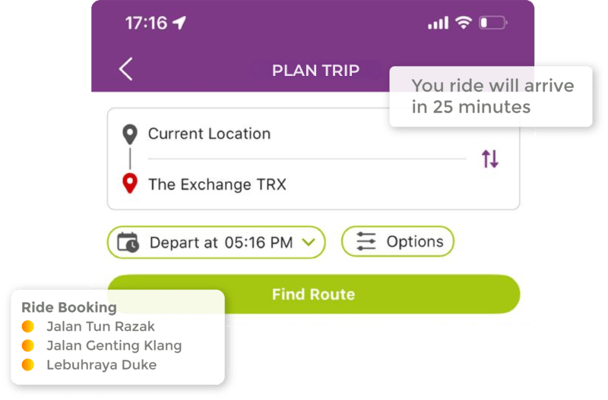
Task: Click the red destination pin icon
Action: [x=130, y=184]
